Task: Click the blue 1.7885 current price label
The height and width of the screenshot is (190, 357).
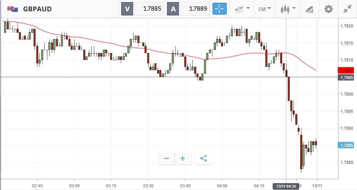Action: 346,145
